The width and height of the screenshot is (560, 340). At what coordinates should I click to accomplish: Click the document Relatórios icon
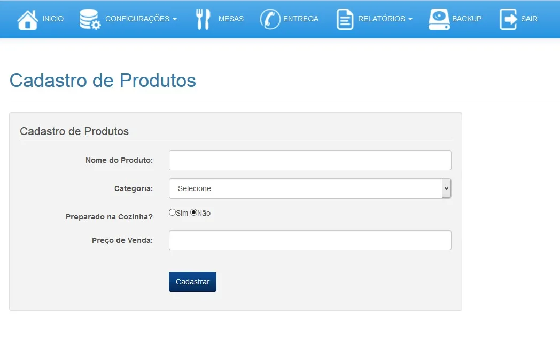tap(345, 19)
